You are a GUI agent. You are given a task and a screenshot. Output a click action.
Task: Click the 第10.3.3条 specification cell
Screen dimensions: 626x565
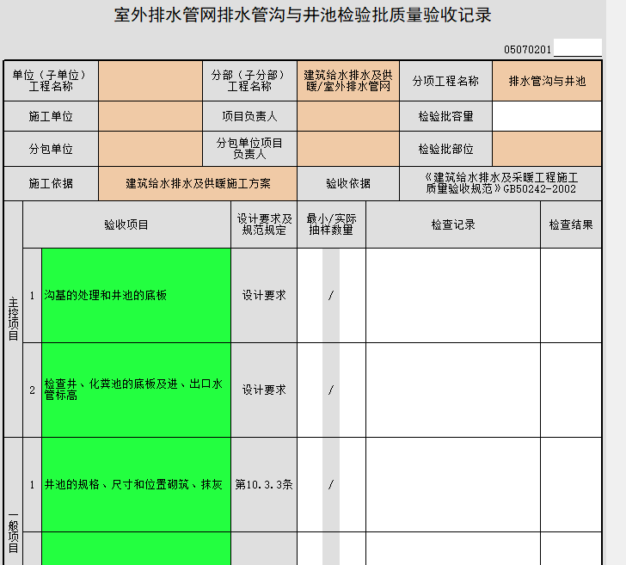[x=264, y=484]
